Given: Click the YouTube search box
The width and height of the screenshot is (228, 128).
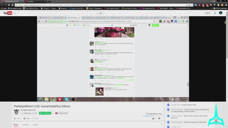Looking at the screenshot, I should (x=62, y=13).
